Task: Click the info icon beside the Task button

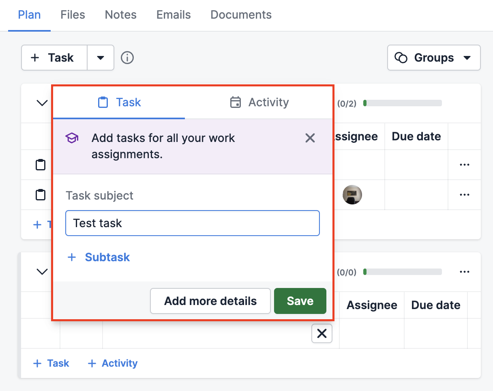Action: point(127,58)
